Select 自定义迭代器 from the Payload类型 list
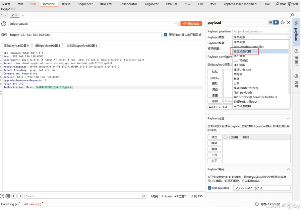This screenshot has width=301, height=211. coord(241,51)
